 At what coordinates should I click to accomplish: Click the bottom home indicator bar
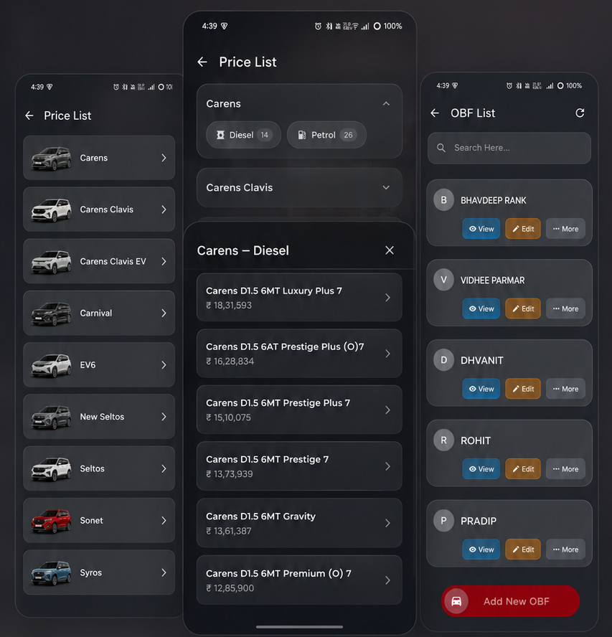(x=299, y=627)
